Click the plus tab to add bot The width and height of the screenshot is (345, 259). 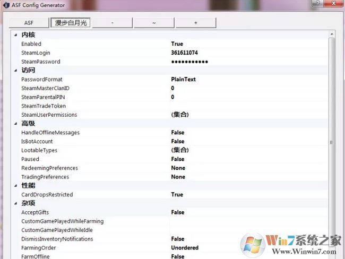(x=196, y=23)
